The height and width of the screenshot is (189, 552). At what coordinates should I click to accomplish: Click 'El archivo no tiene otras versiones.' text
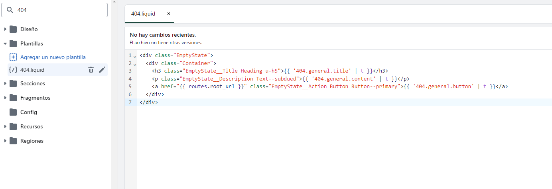166,42
